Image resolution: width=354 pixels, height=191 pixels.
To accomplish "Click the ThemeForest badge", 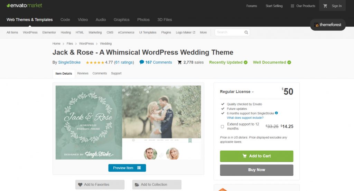I will click(x=328, y=25).
